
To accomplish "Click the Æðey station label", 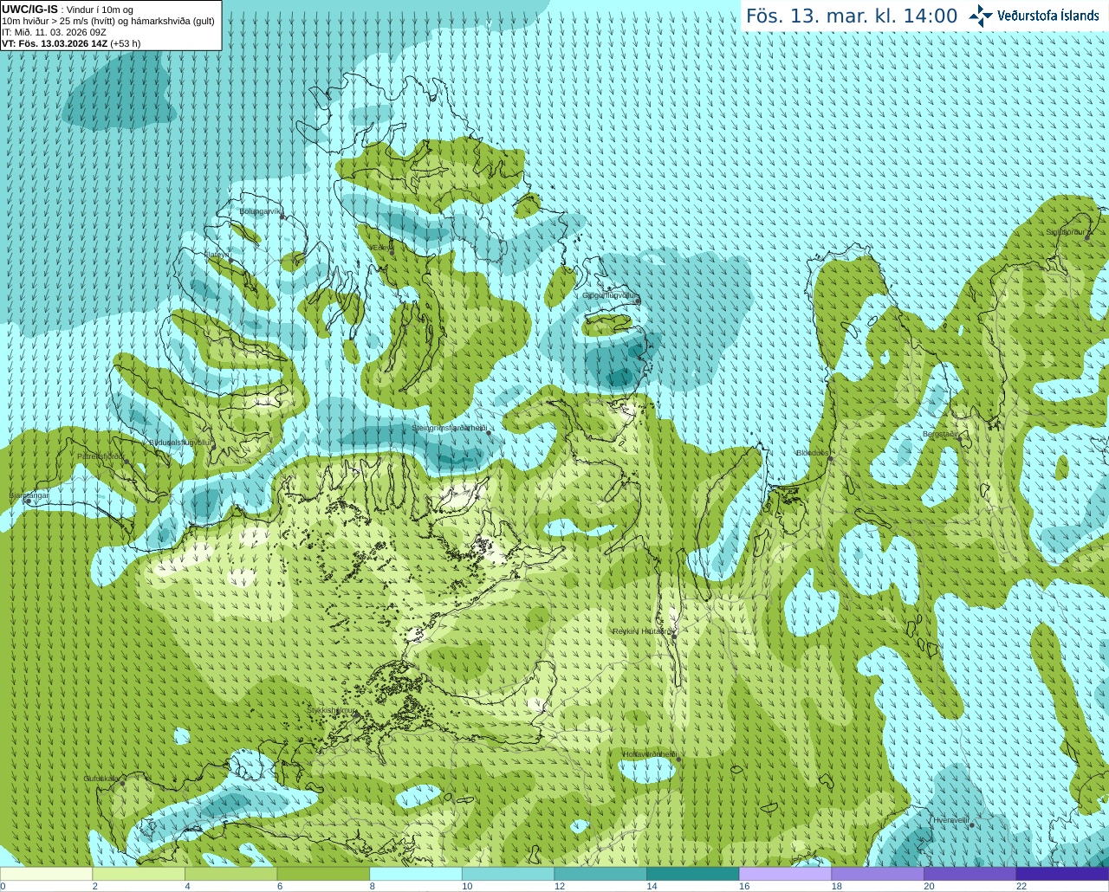I will (x=382, y=247).
